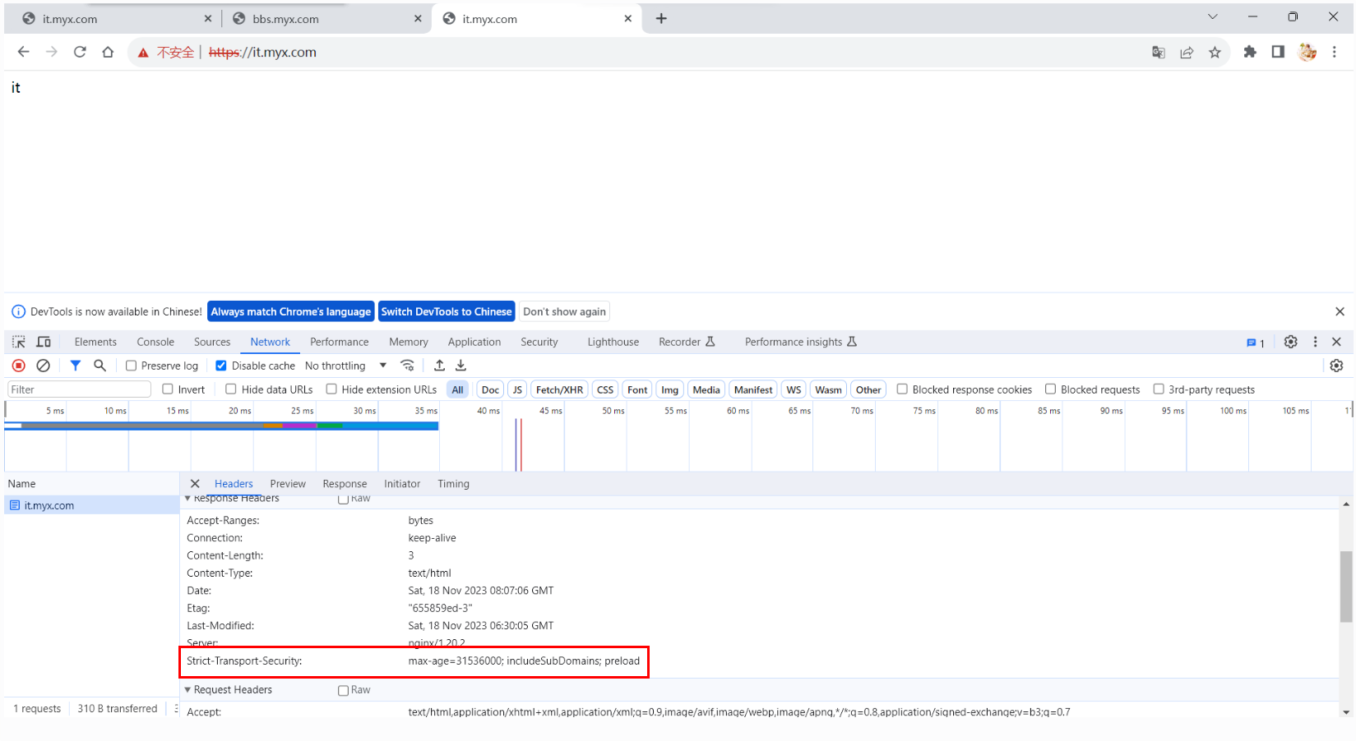
Task: Open the network conditions icon
Action: tap(407, 366)
